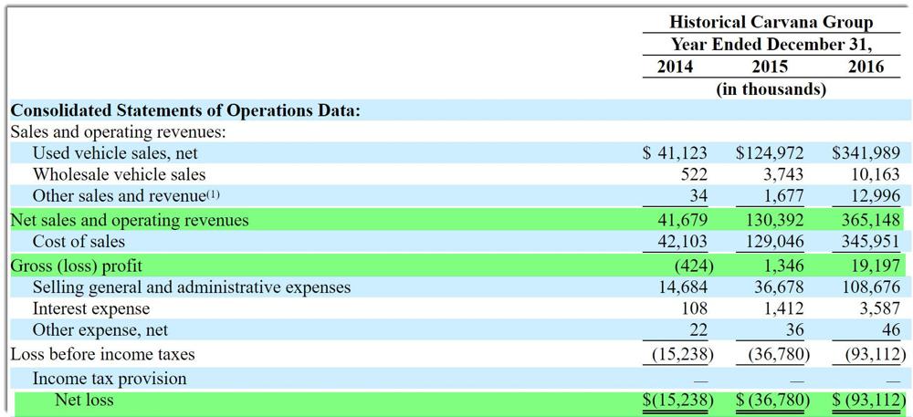Click the 2014 column header
Screen dimensions: 913x417
676,67
